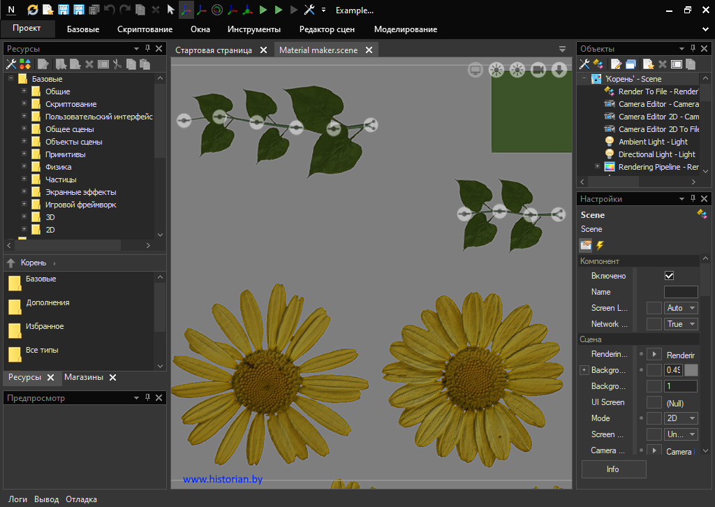Click the download arrow icon in viewport
The width and height of the screenshot is (715, 507).
coord(559,69)
